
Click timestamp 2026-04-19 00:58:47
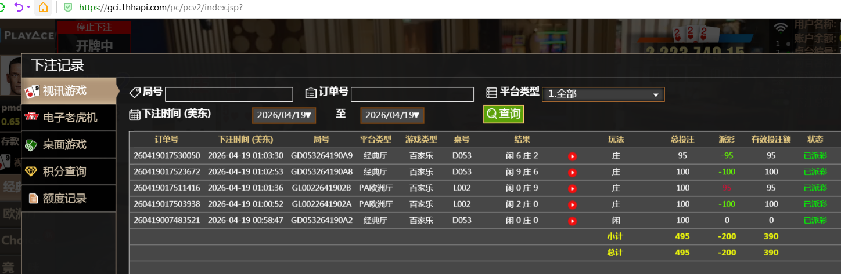pos(246,221)
